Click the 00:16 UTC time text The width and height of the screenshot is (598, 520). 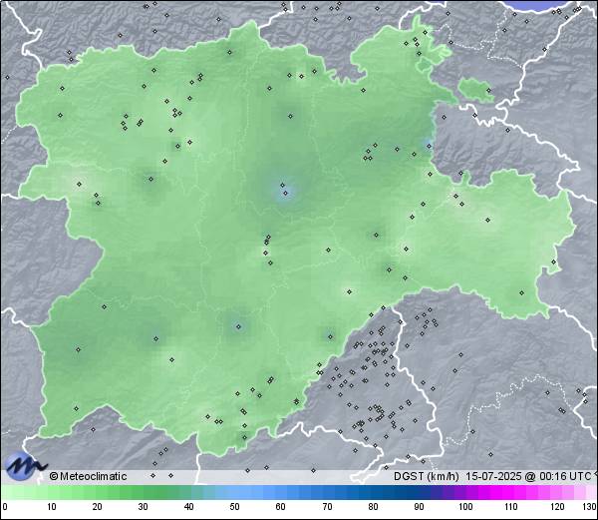point(563,476)
